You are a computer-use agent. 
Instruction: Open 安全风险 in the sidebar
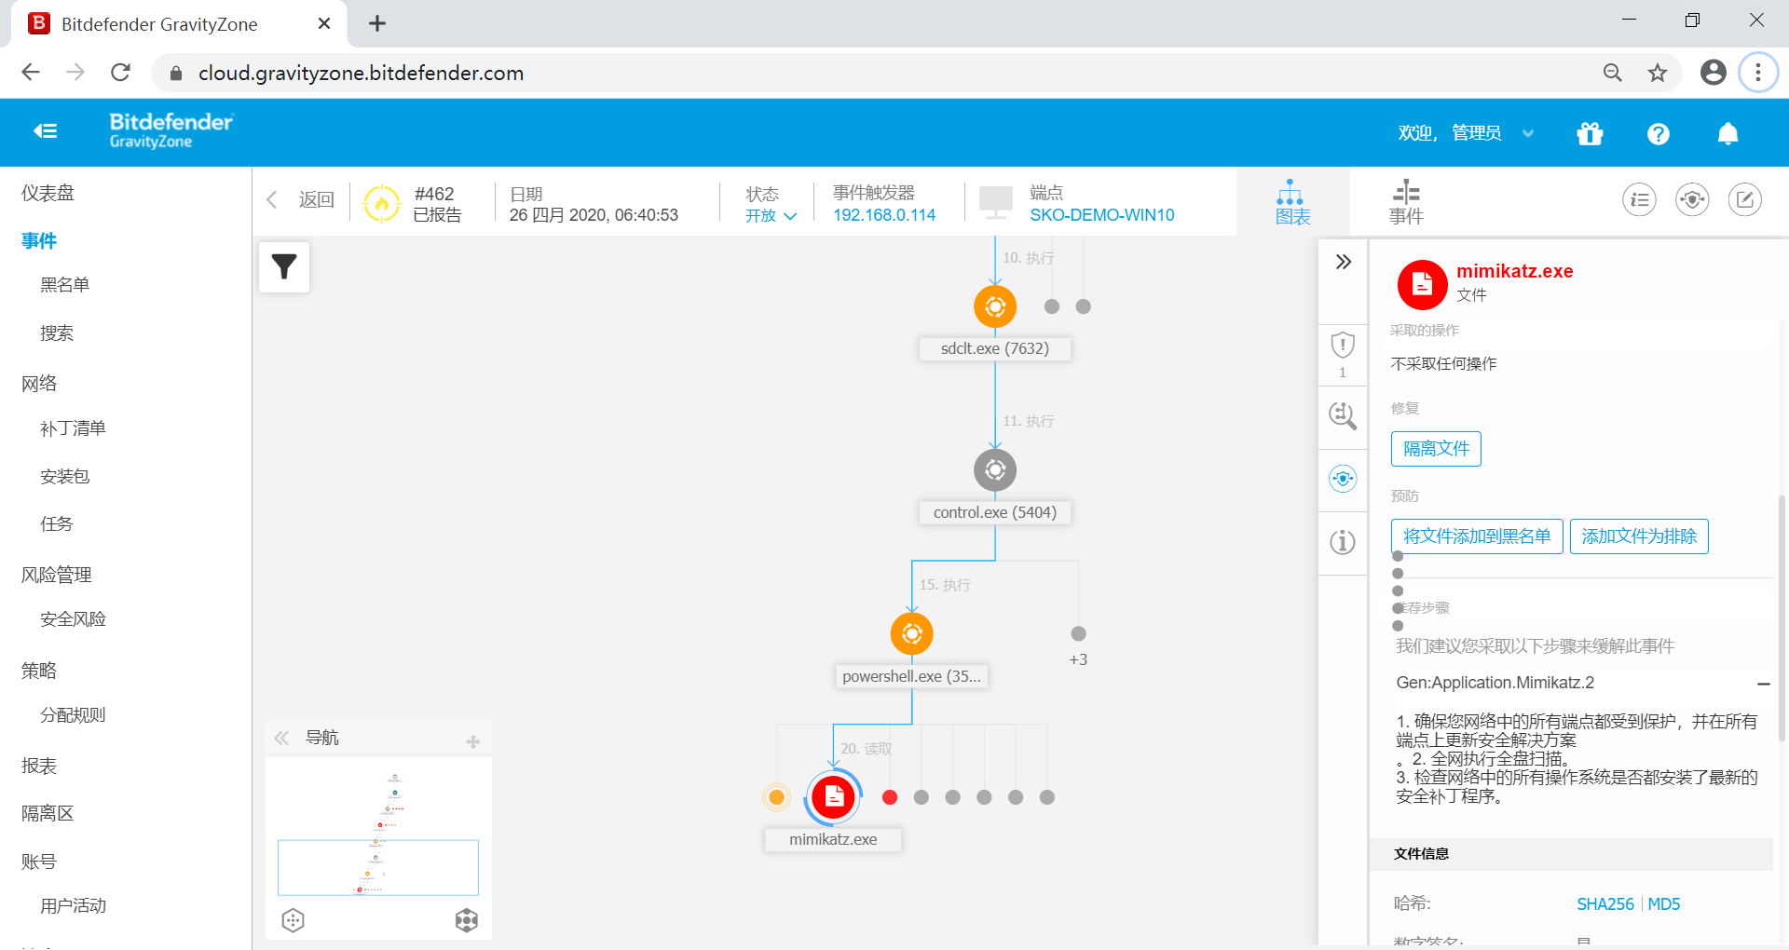click(73, 619)
